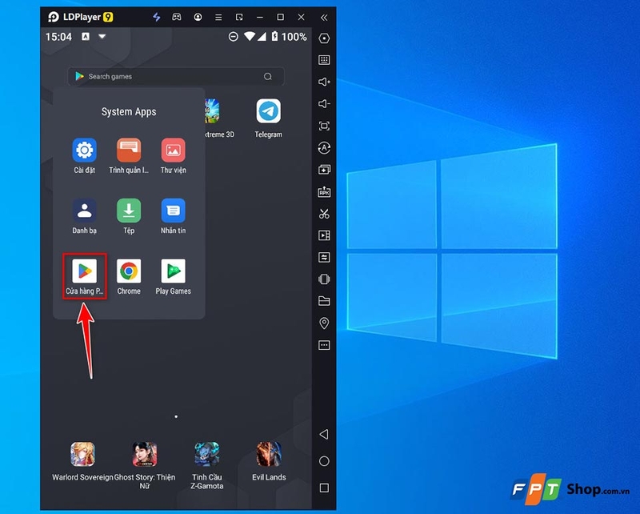Viewport: 640px width, 514px height.
Task: Open the Tệp downloads app
Action: (129, 211)
